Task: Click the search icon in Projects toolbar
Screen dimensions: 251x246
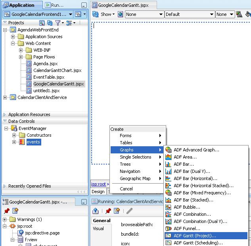Action: (42, 23)
